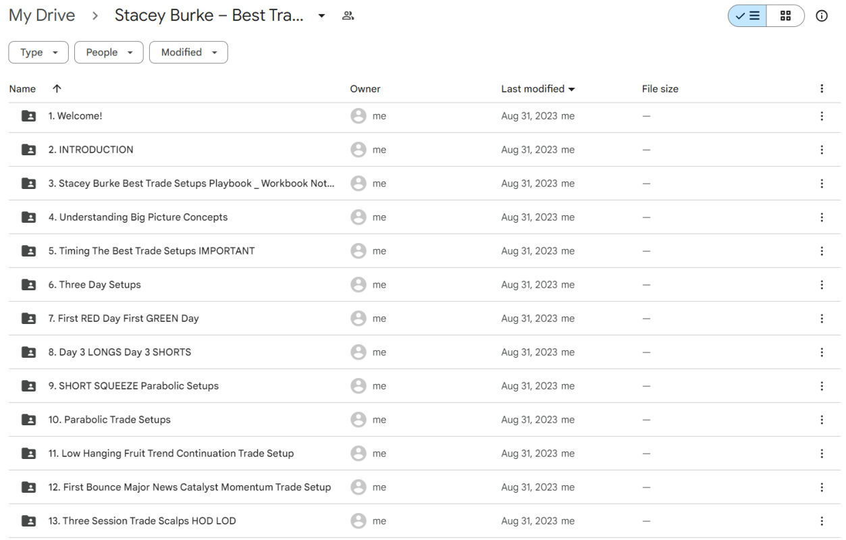The width and height of the screenshot is (846, 540).
Task: Open the 5. Timing The Best Trade Setups folder
Action: pos(152,250)
